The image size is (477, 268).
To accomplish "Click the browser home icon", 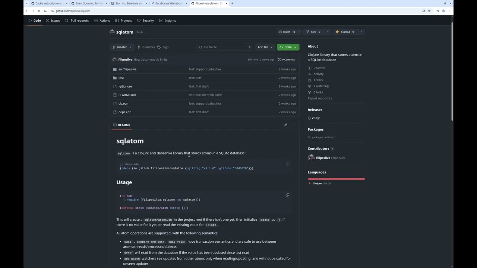I will point(45,11).
